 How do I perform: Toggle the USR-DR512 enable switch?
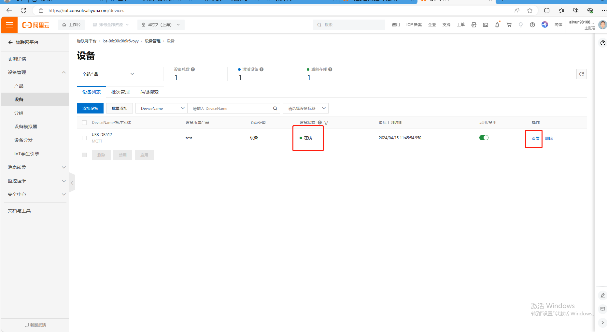(x=484, y=138)
